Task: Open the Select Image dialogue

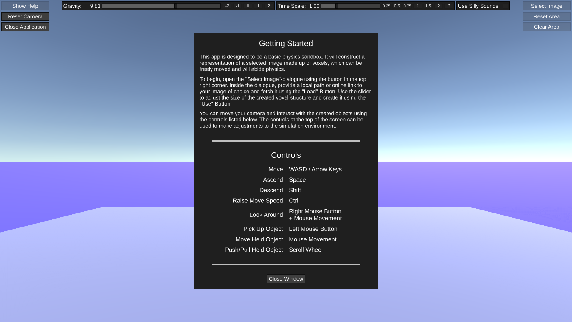Action: click(546, 6)
